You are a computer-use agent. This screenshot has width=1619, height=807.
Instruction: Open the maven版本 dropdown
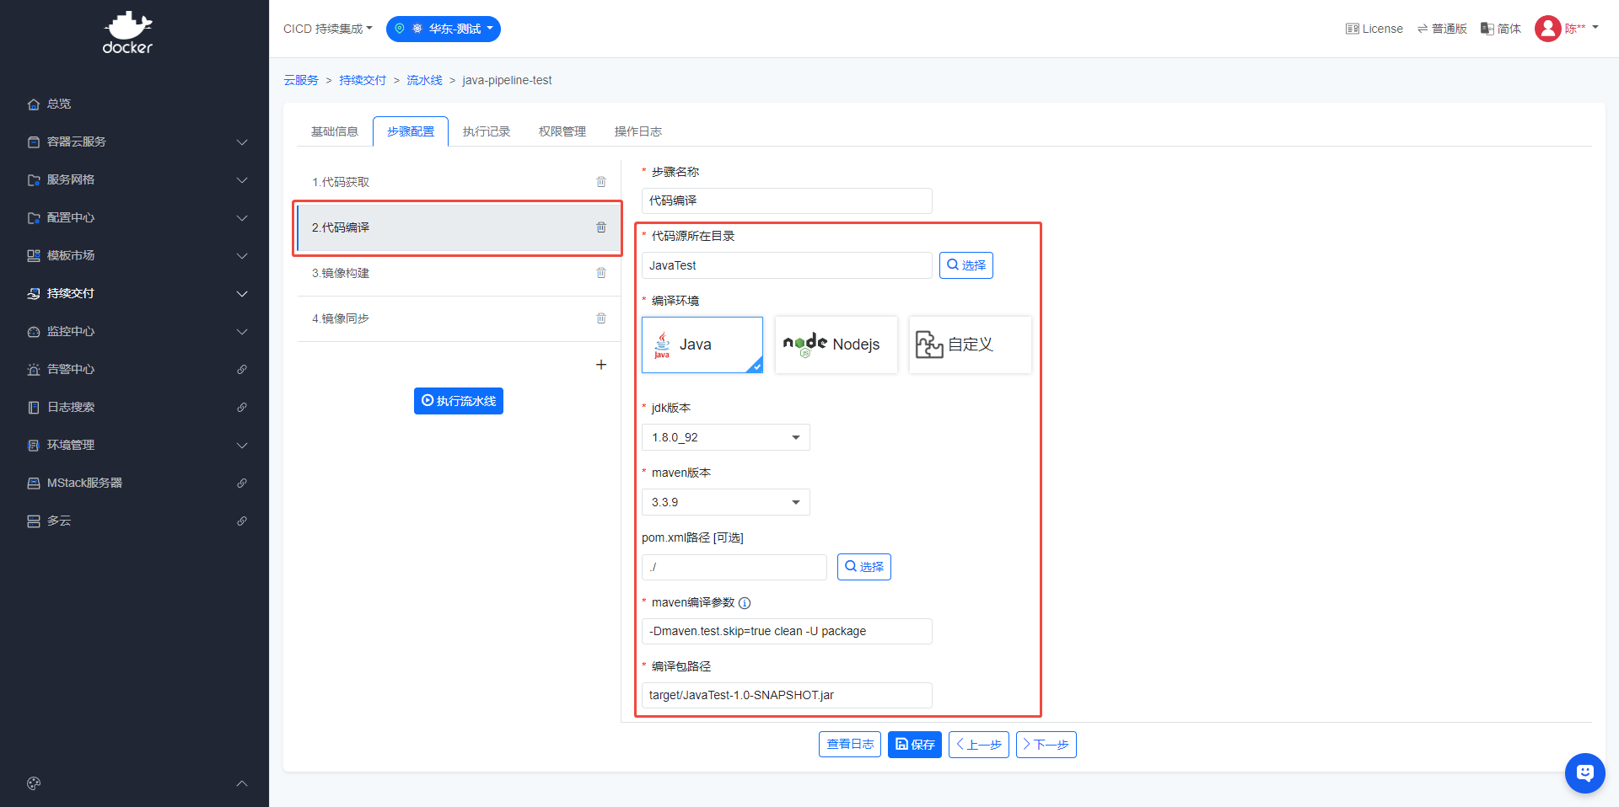(x=725, y=502)
